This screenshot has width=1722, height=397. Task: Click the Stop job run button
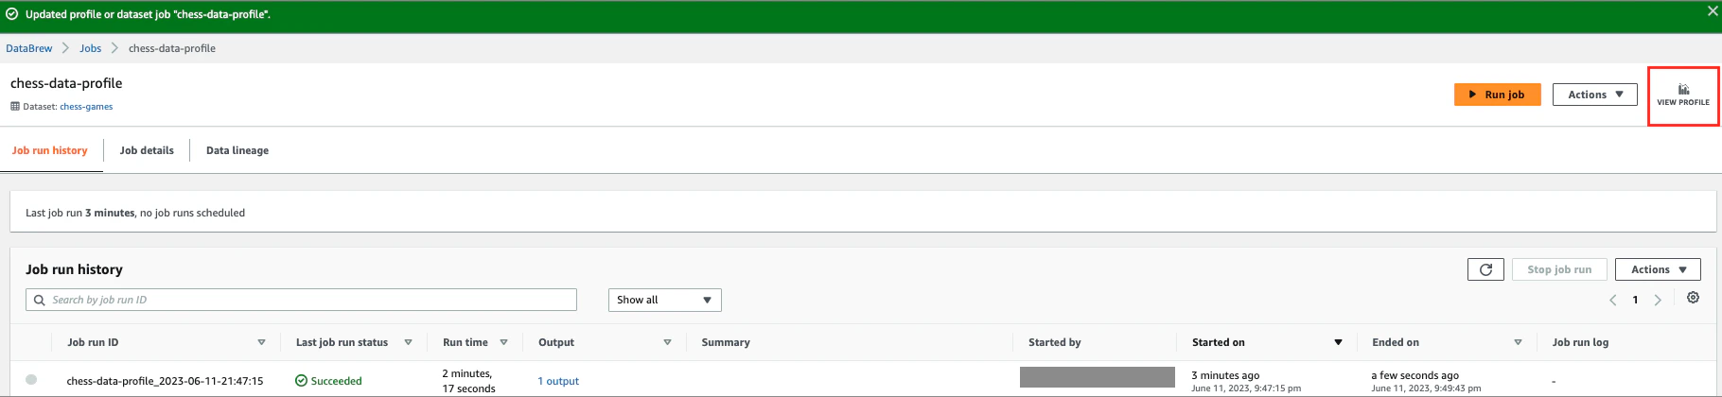coord(1559,269)
